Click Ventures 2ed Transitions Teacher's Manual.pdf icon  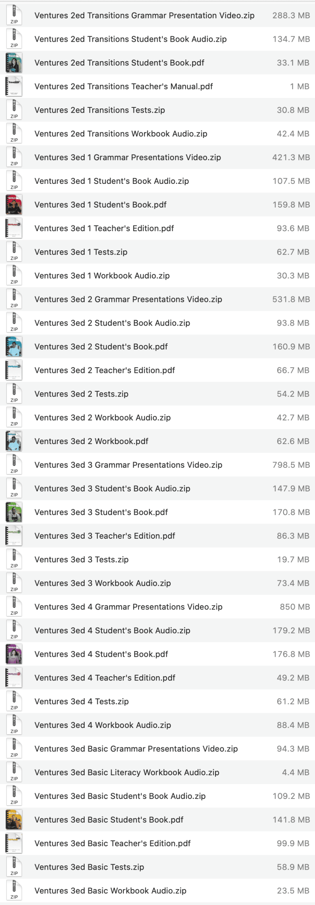click(x=14, y=87)
